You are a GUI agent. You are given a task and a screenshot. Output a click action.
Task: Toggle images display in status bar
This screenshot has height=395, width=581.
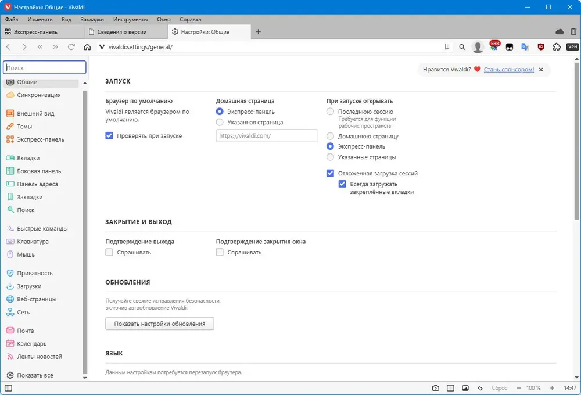[465, 388]
